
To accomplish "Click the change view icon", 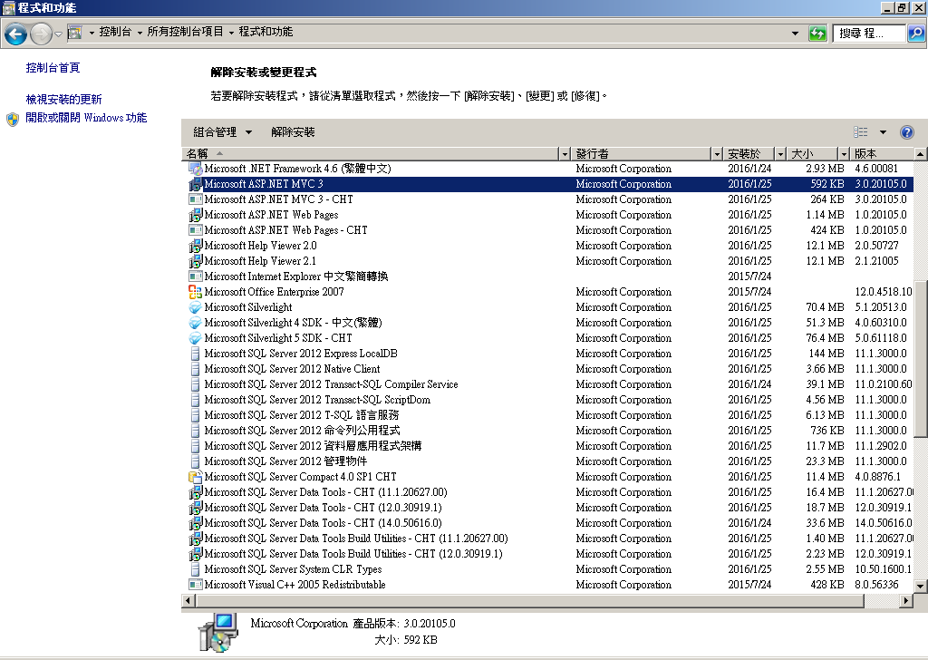I will coord(861,132).
